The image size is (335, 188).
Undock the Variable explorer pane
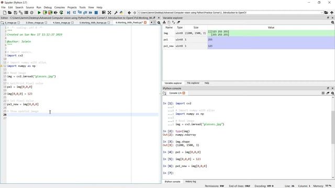coord(328,18)
